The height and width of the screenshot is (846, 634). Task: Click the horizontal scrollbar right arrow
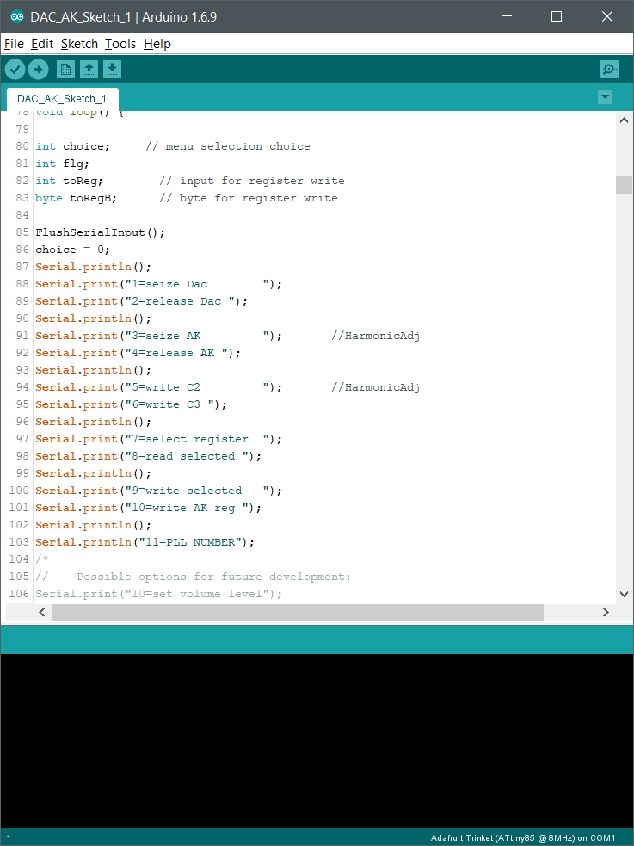click(606, 613)
